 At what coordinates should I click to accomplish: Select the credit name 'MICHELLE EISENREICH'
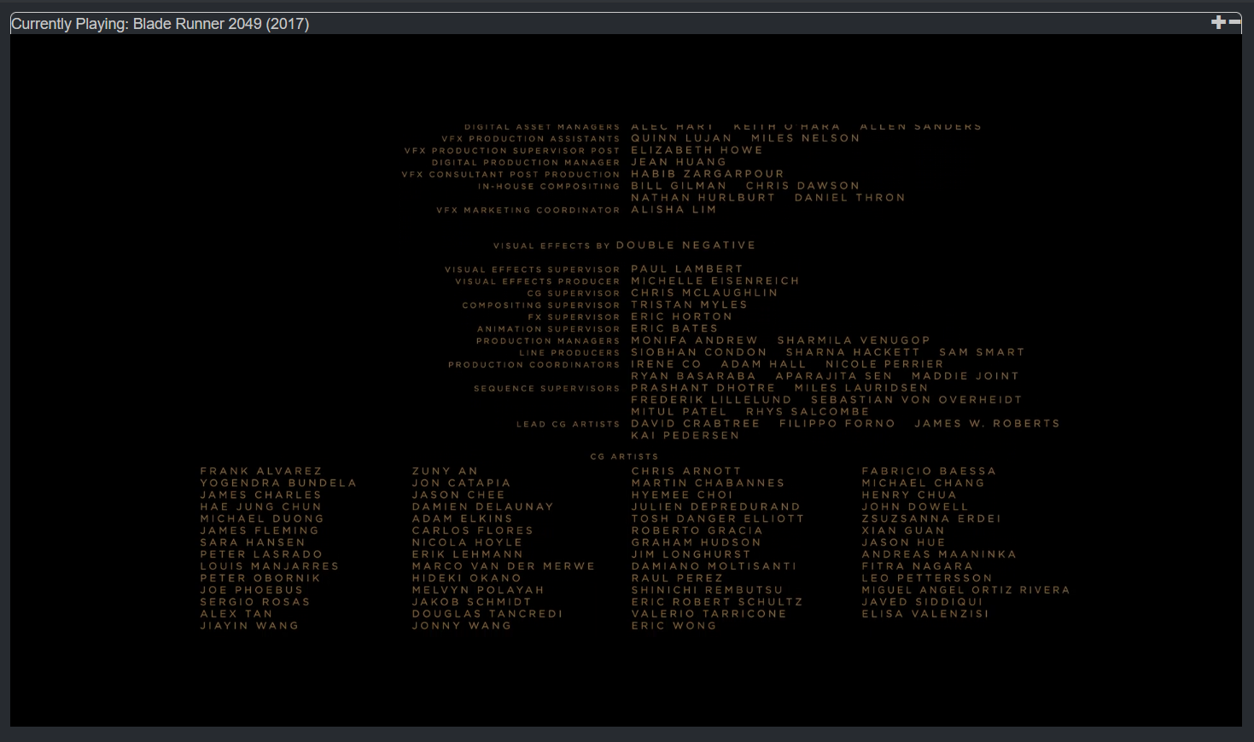click(715, 281)
